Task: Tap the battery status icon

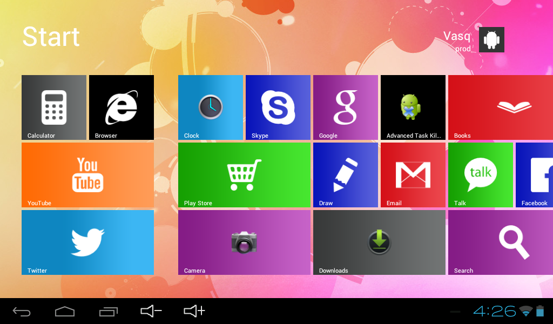Action: coord(540,311)
